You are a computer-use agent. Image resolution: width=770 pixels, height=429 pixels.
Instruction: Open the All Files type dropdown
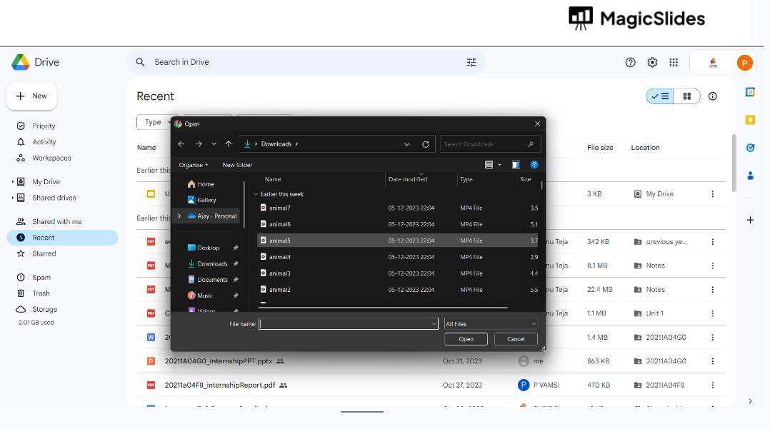[490, 324]
